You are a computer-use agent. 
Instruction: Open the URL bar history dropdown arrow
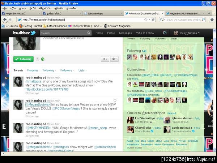tap(149, 20)
